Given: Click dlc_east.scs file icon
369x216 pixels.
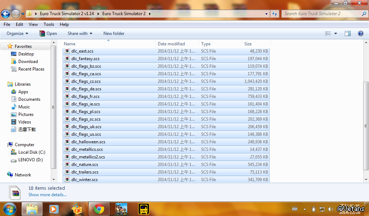Looking at the screenshot, I should [67, 51].
